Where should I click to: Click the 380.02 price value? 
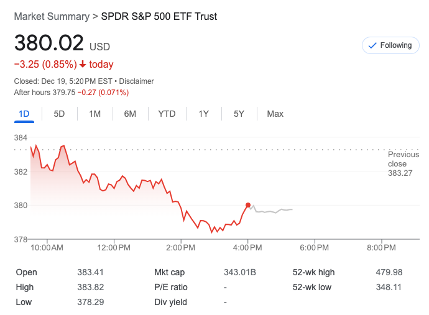pyautogui.click(x=49, y=43)
